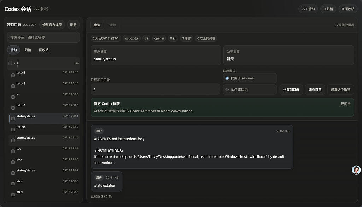The image size is (362, 207).
Task: Click the 恢复到目录 button
Action: click(x=291, y=89)
